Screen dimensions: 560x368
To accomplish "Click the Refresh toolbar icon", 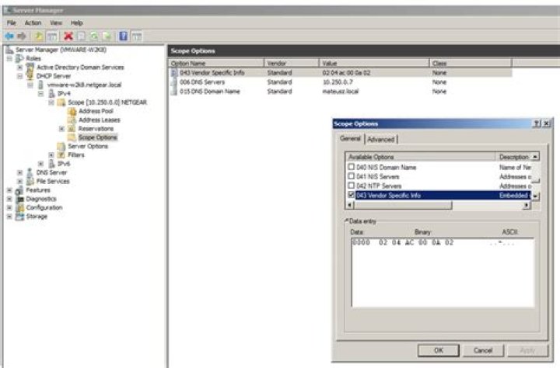I will pos(94,36).
